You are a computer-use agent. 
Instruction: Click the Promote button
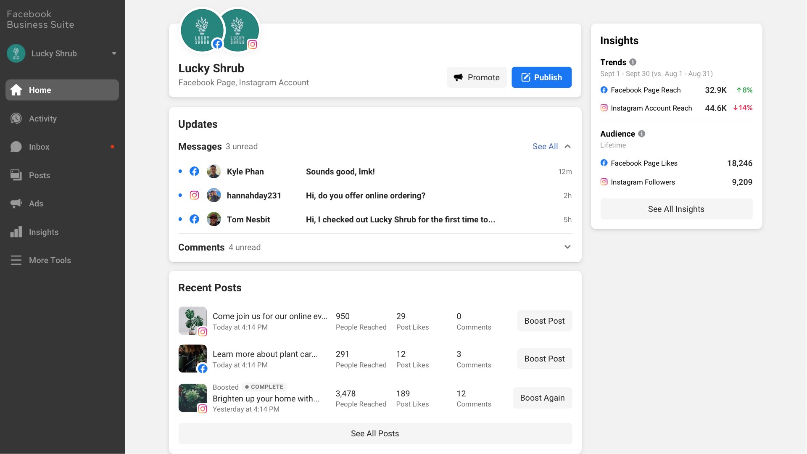[x=477, y=77]
